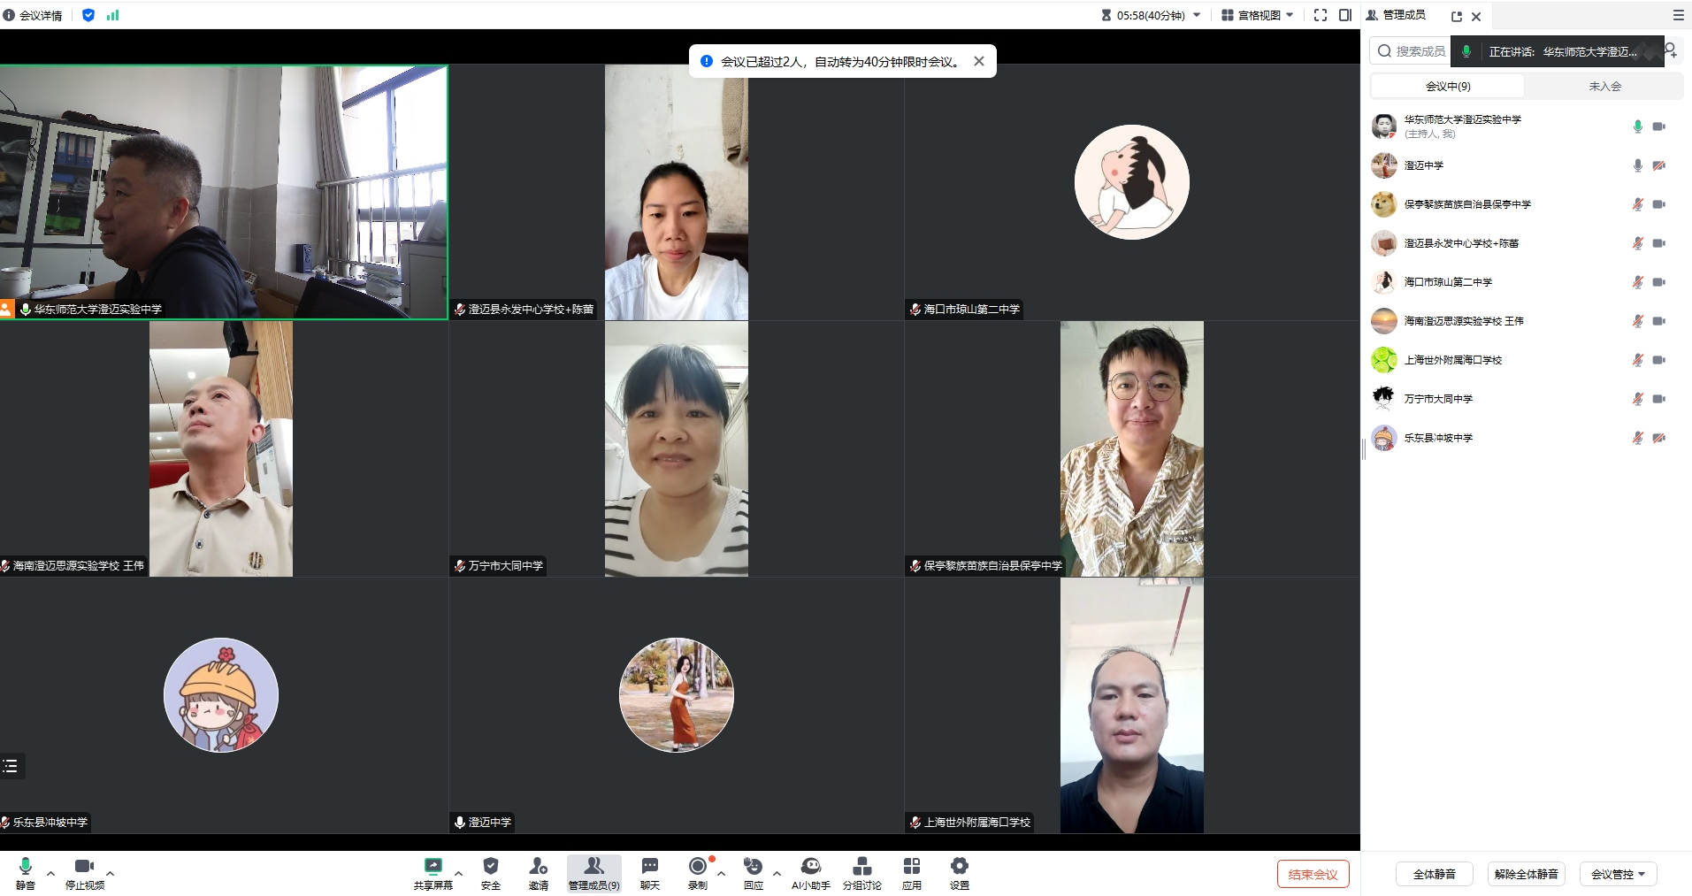Open the AI小助手 assistant icon
Viewport: 1692px width, 896px height.
pos(810,867)
